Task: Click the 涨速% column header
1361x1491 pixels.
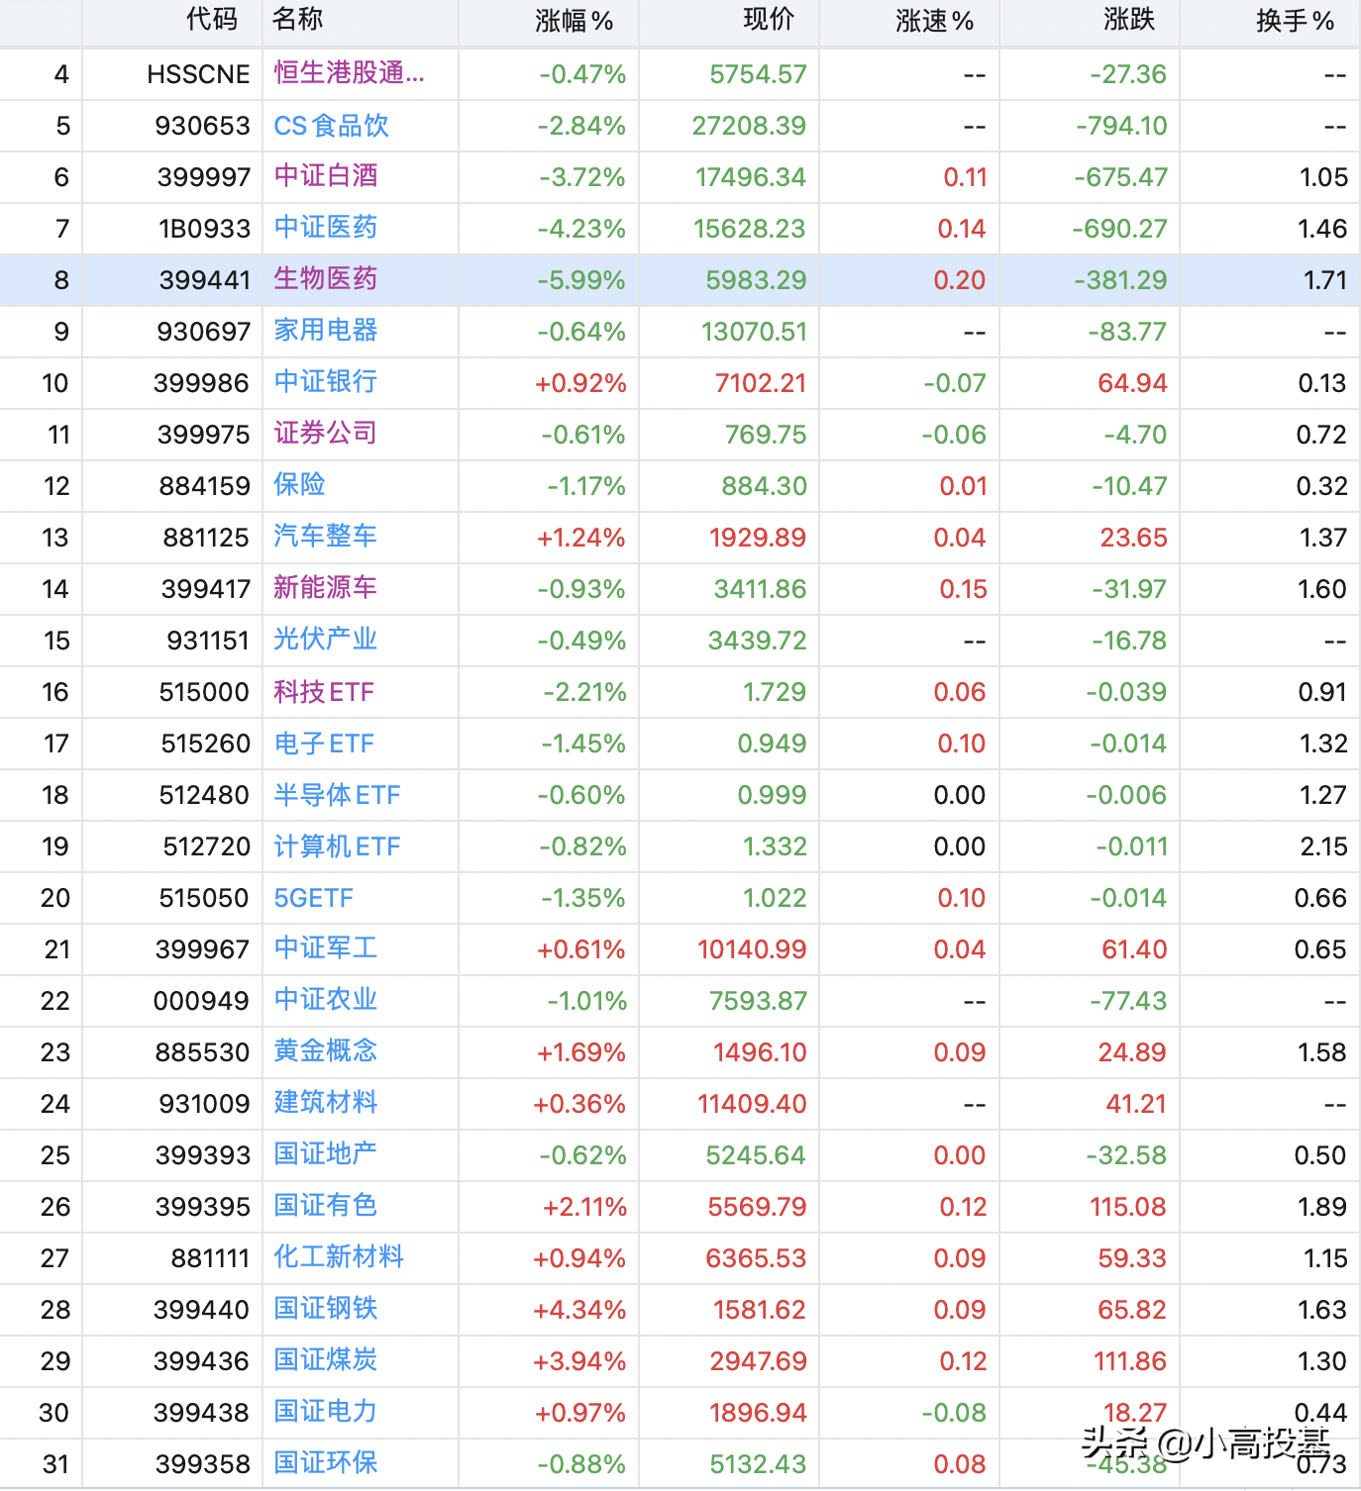Action: [934, 21]
